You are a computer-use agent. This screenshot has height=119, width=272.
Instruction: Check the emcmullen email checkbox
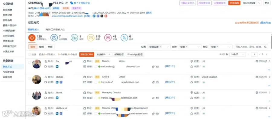tap(96, 67)
